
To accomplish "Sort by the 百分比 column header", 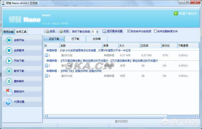I will (169, 46).
